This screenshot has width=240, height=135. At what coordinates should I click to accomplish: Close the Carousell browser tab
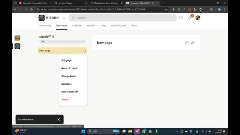coord(50,3)
